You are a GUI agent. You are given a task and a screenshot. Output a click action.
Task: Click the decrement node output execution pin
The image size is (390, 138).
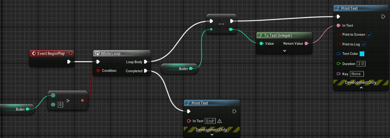coord(232,21)
